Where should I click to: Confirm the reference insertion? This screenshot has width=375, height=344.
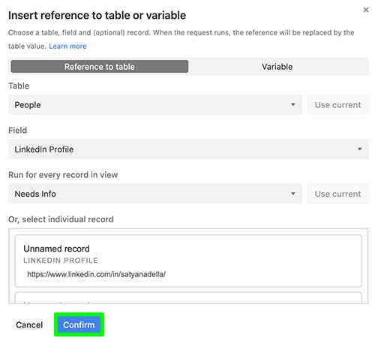tap(79, 324)
